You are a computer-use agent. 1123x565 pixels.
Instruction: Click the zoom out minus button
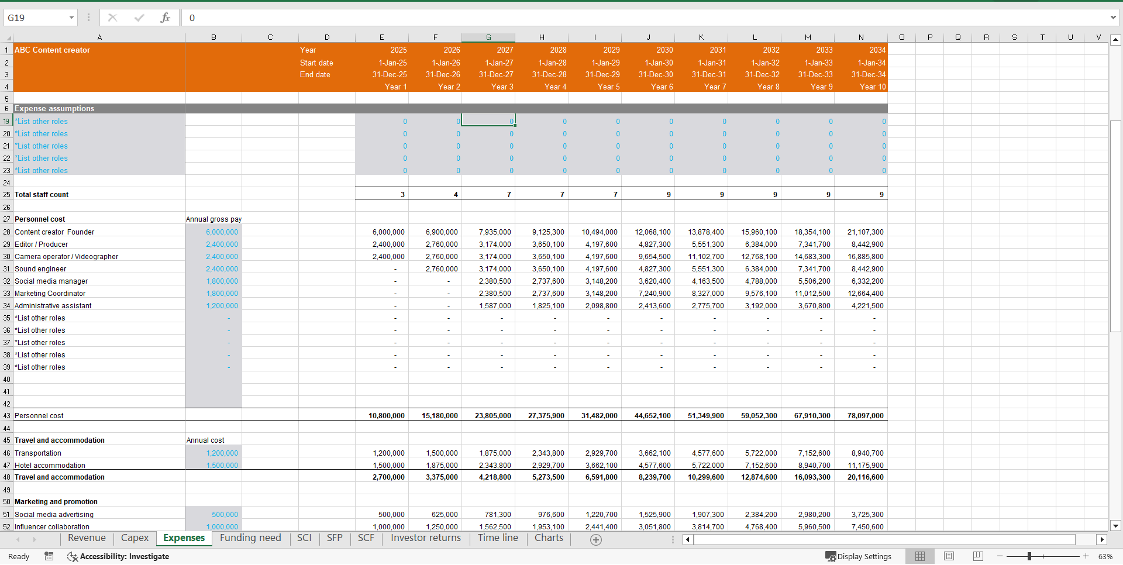coord(1000,556)
